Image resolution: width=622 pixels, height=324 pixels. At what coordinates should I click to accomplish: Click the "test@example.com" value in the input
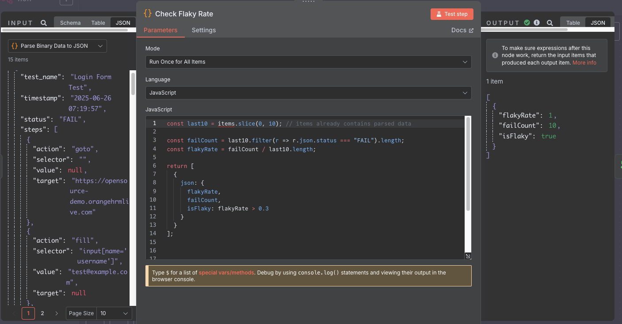point(97,277)
